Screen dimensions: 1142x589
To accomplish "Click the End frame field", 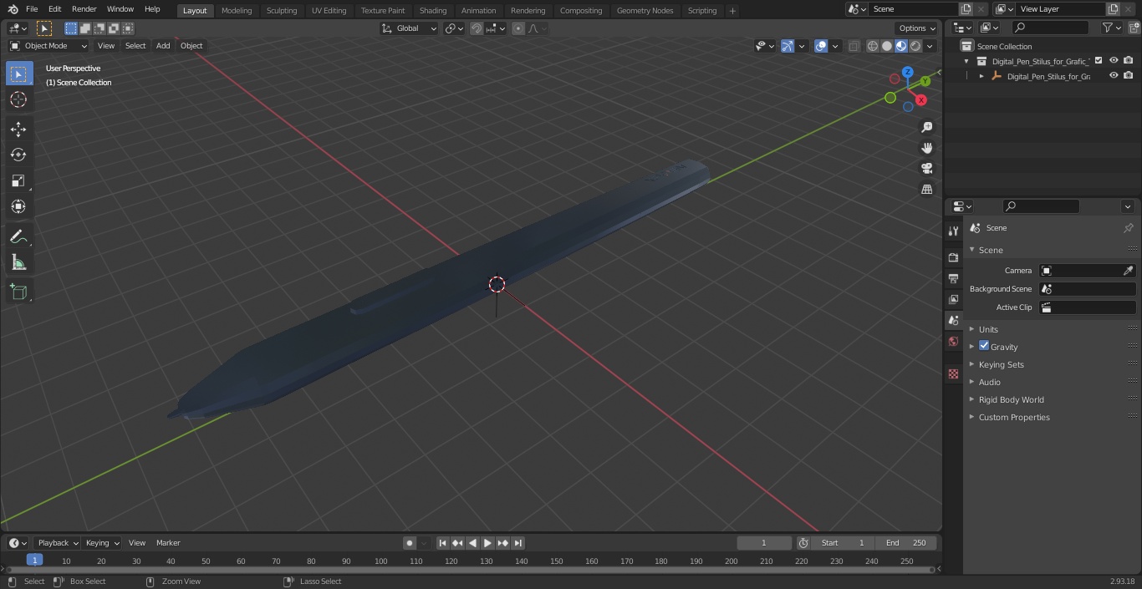I will click(906, 543).
